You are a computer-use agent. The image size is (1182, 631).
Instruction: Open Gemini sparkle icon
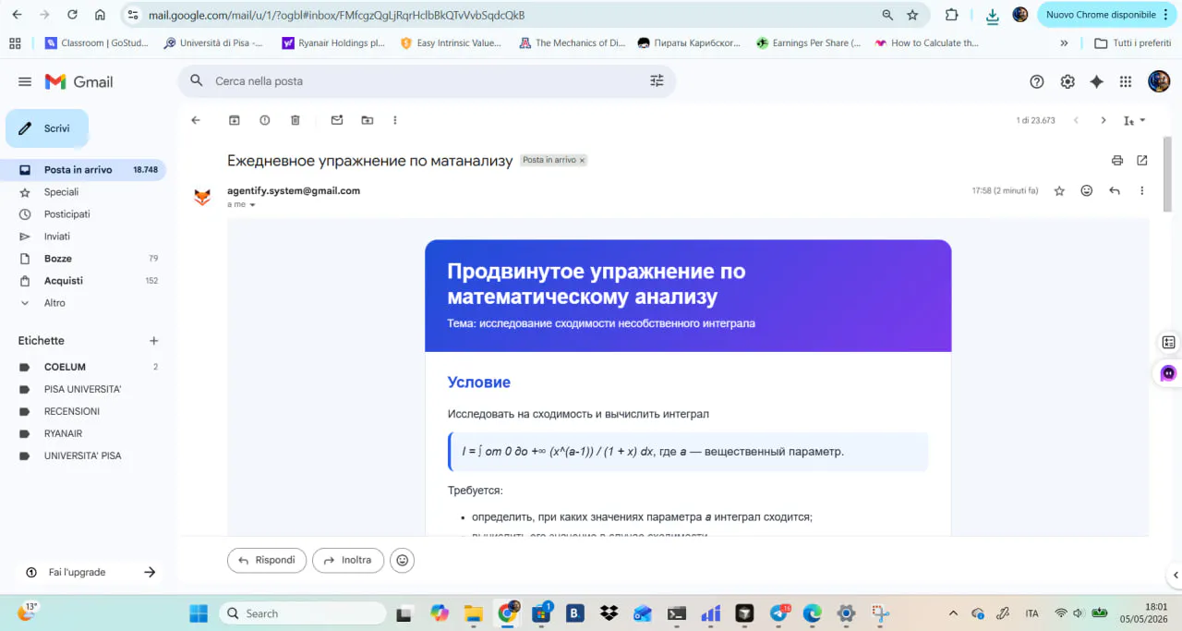pyautogui.click(x=1097, y=81)
